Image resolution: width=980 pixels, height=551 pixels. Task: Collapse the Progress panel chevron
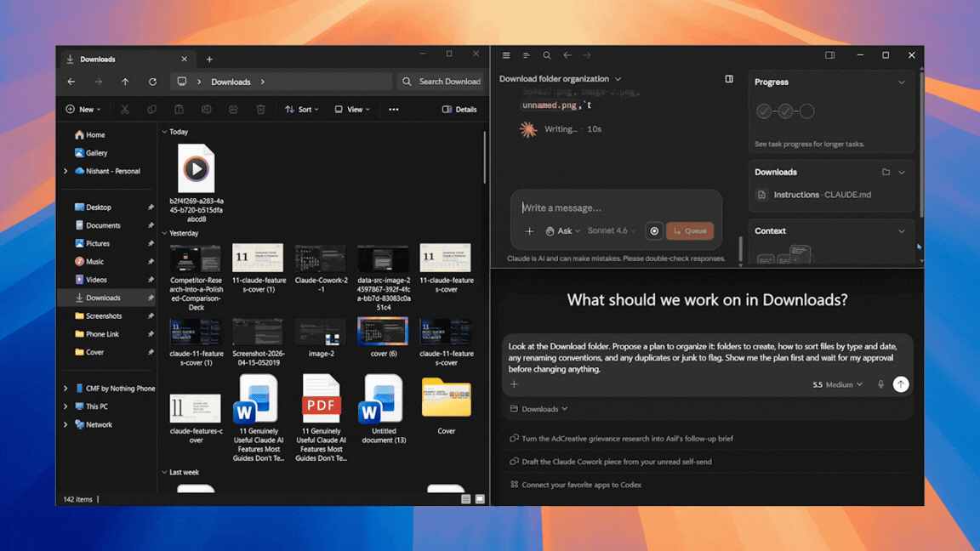pyautogui.click(x=901, y=82)
